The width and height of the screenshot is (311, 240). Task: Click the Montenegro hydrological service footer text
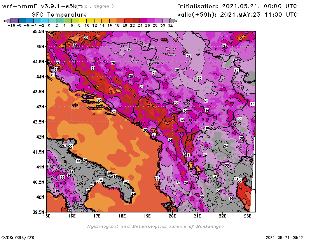point(155,226)
